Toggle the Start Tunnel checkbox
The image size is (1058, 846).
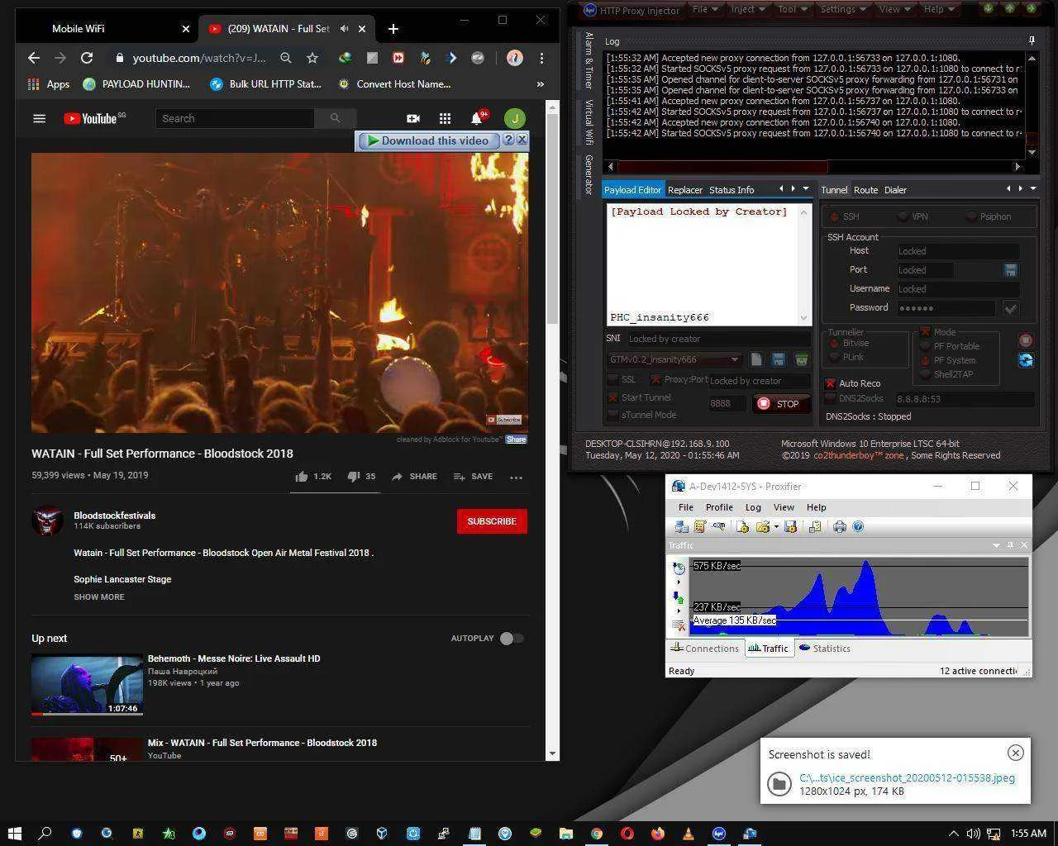click(613, 397)
